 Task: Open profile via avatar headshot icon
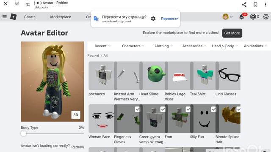pos(225,17)
